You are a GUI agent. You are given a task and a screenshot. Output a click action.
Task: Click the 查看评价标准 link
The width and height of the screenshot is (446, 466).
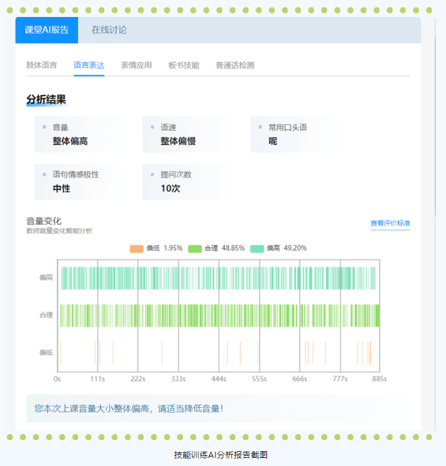click(390, 224)
